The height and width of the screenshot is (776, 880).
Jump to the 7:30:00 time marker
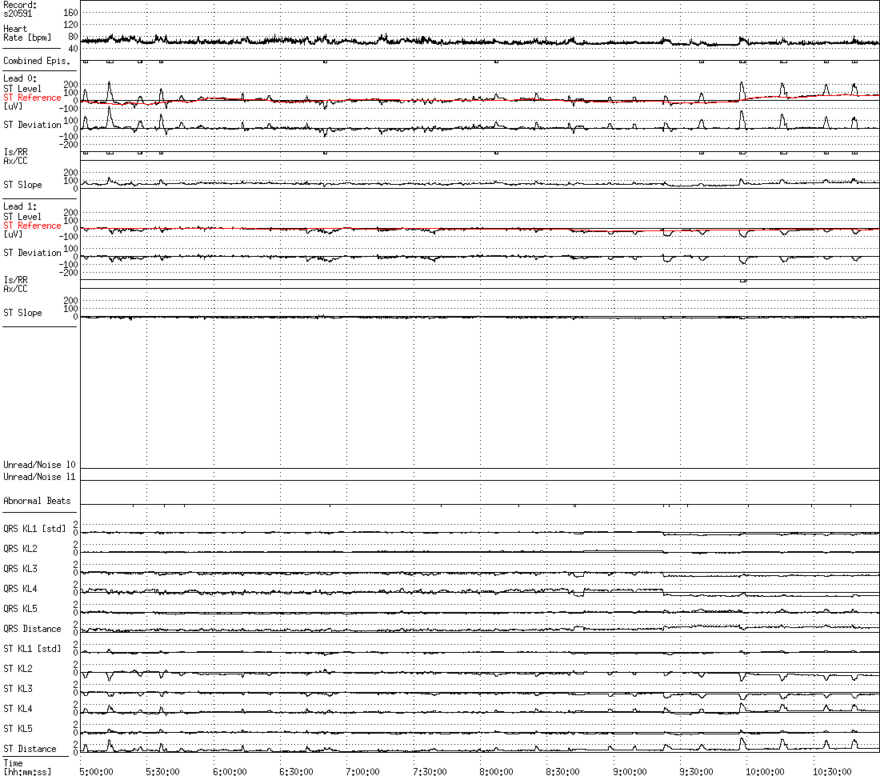[430, 771]
